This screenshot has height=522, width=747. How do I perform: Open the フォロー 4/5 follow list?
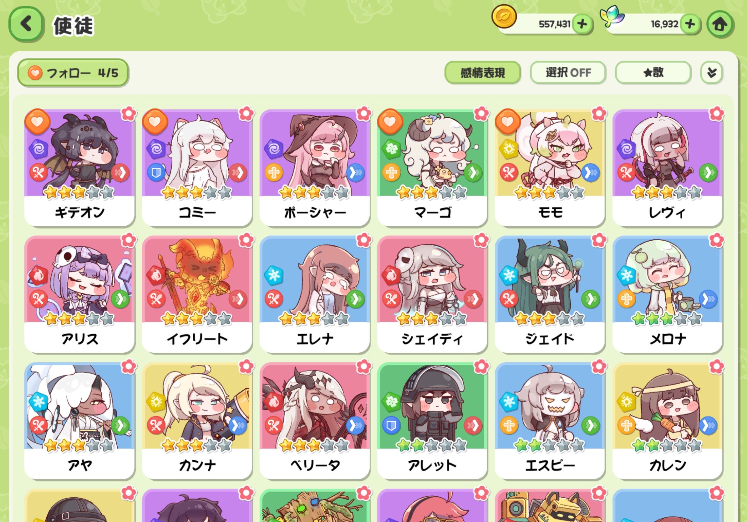point(73,73)
